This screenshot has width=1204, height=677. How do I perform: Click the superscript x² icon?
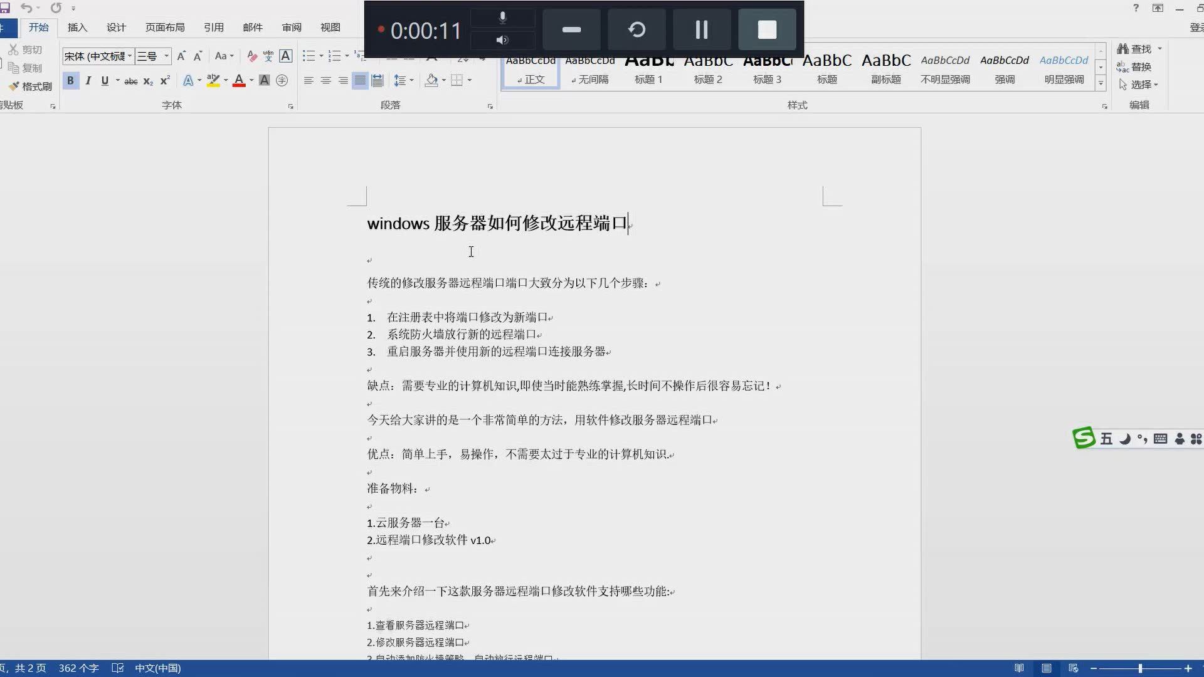[x=165, y=81]
